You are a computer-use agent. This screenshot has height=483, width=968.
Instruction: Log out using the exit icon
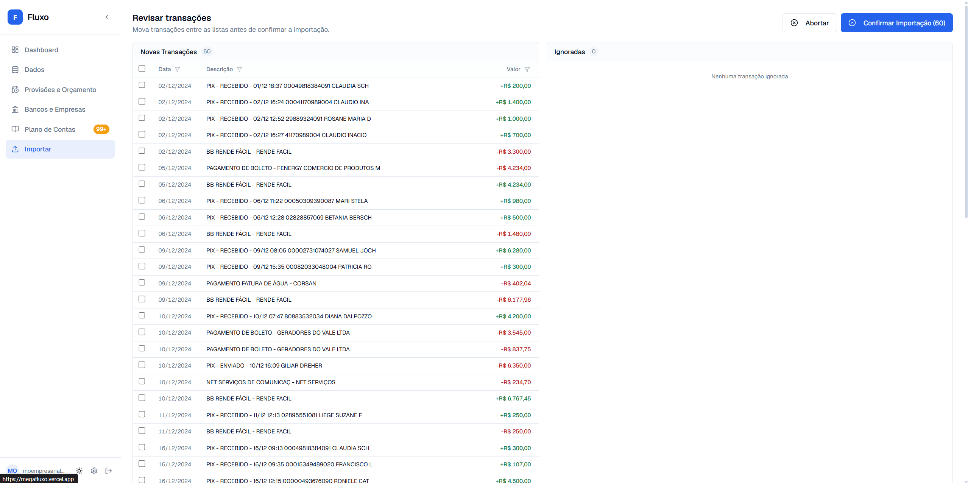[109, 471]
